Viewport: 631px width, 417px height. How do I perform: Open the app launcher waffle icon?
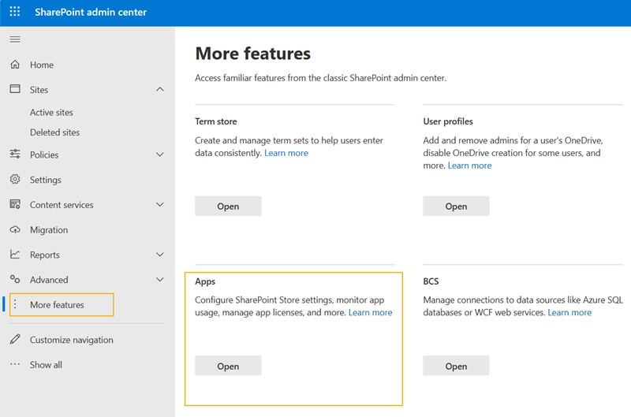[x=15, y=12]
